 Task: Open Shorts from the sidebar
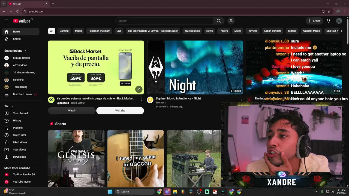pyautogui.click(x=21, y=39)
